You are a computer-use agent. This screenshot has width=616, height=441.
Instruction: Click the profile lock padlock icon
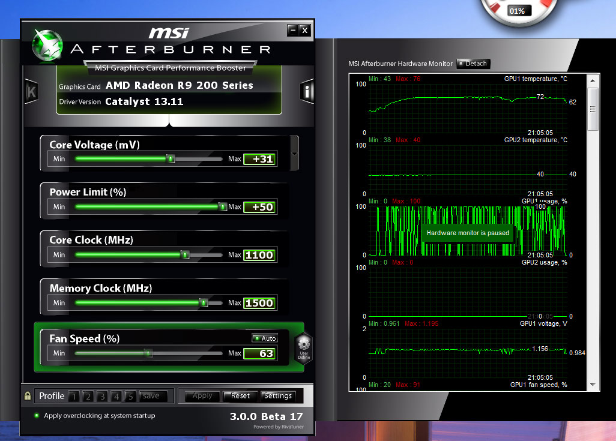[28, 395]
